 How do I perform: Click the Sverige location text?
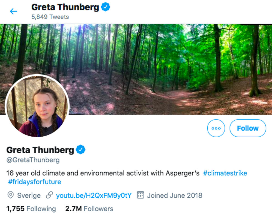point(29,195)
